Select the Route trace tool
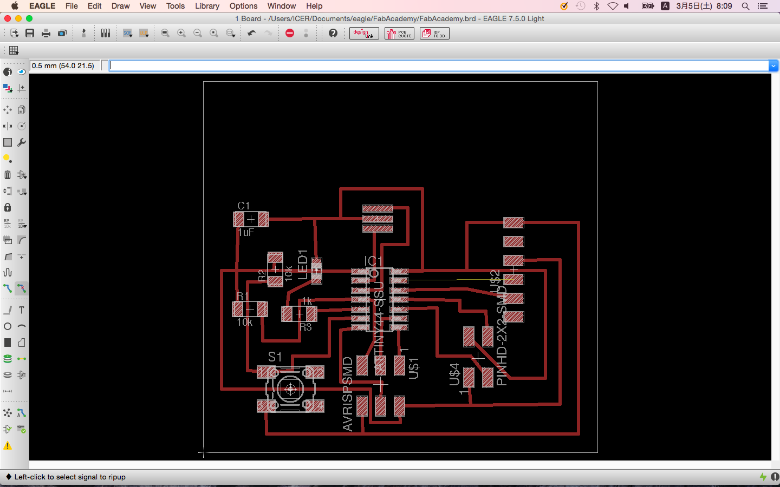 [8, 288]
